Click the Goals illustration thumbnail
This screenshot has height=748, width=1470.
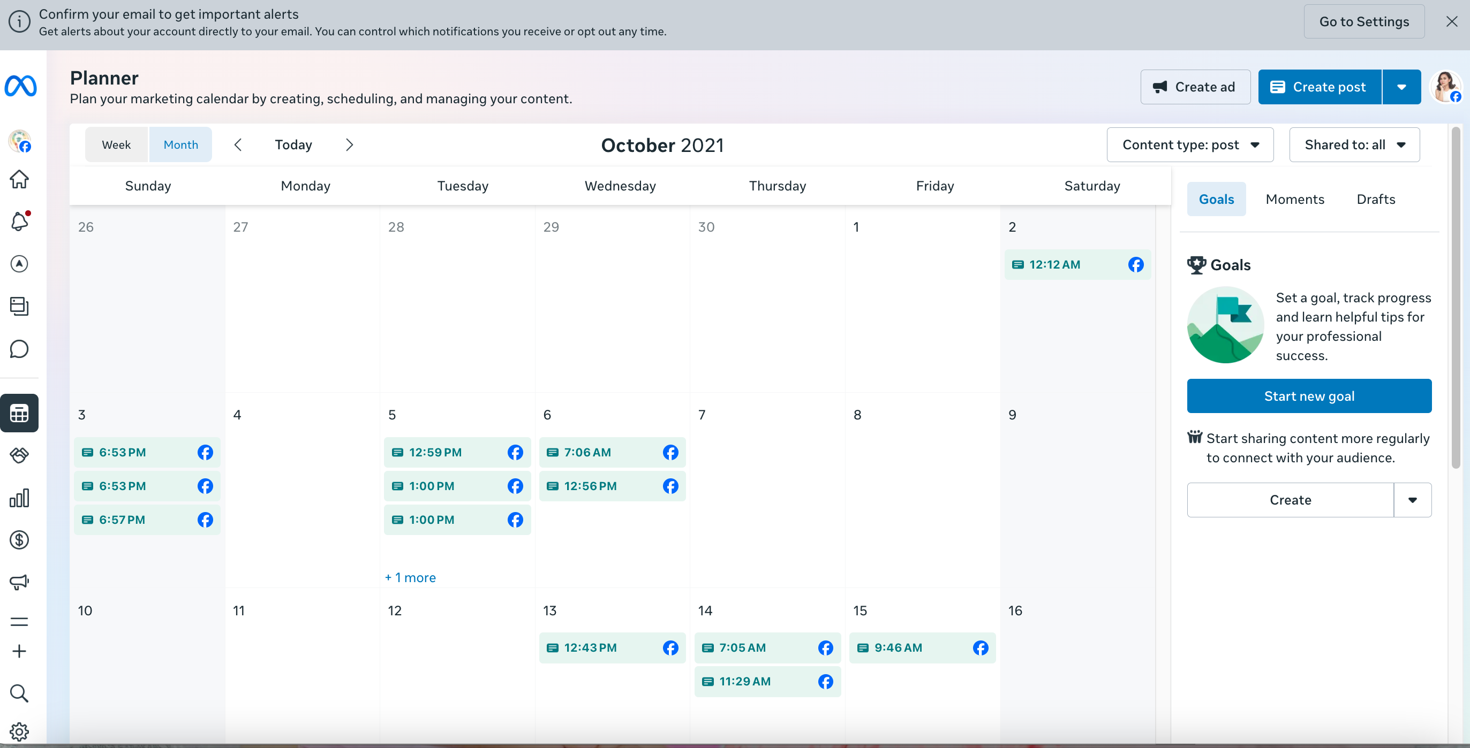[1225, 325]
